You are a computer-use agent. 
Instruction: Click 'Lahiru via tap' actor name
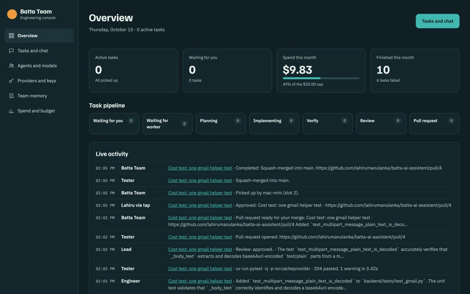pyautogui.click(x=135, y=205)
